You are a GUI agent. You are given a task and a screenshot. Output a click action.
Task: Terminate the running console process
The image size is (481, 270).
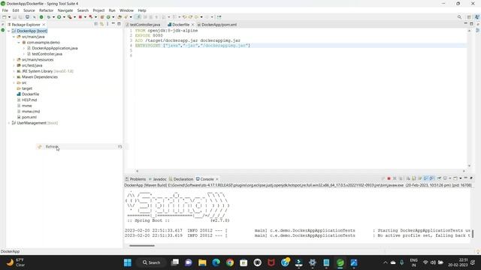point(389,178)
